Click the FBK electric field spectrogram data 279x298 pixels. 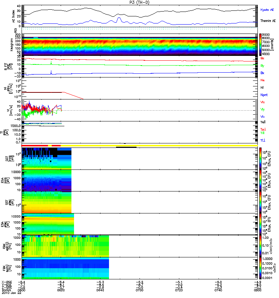pyautogui.click(x=65, y=246)
